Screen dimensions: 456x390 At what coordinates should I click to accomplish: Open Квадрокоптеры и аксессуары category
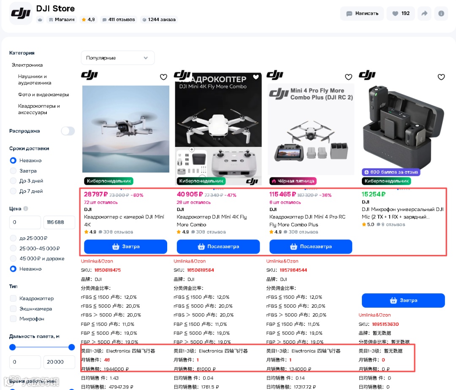click(x=39, y=109)
